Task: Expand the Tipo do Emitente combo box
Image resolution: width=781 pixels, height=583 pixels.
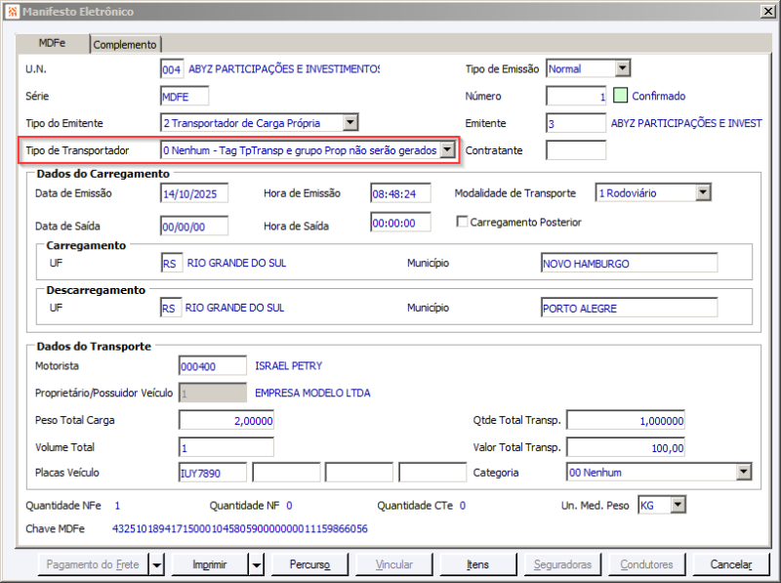Action: coord(350,123)
